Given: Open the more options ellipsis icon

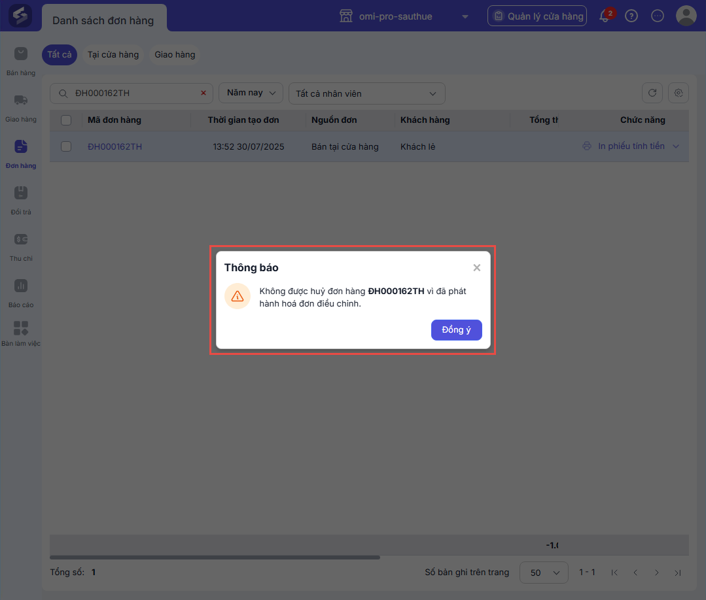Looking at the screenshot, I should click(658, 16).
